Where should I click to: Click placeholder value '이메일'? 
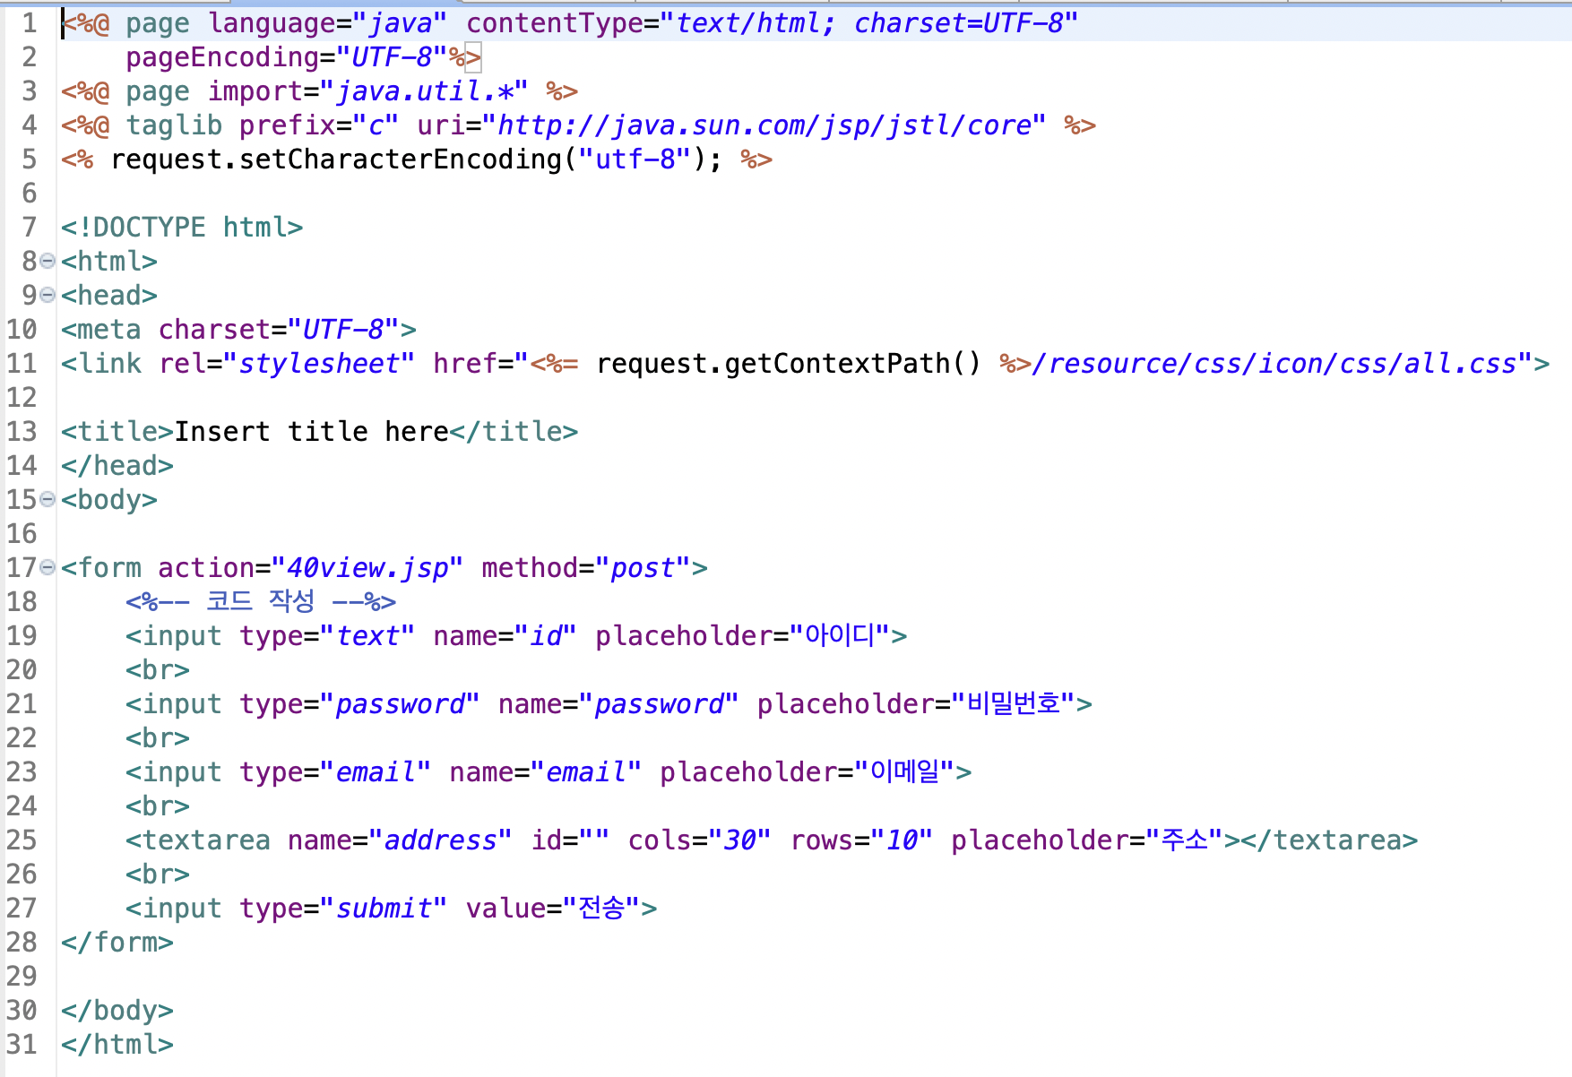pyautogui.click(x=904, y=772)
